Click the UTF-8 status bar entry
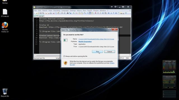Viewport: 179px width, 100px height. click(121, 58)
